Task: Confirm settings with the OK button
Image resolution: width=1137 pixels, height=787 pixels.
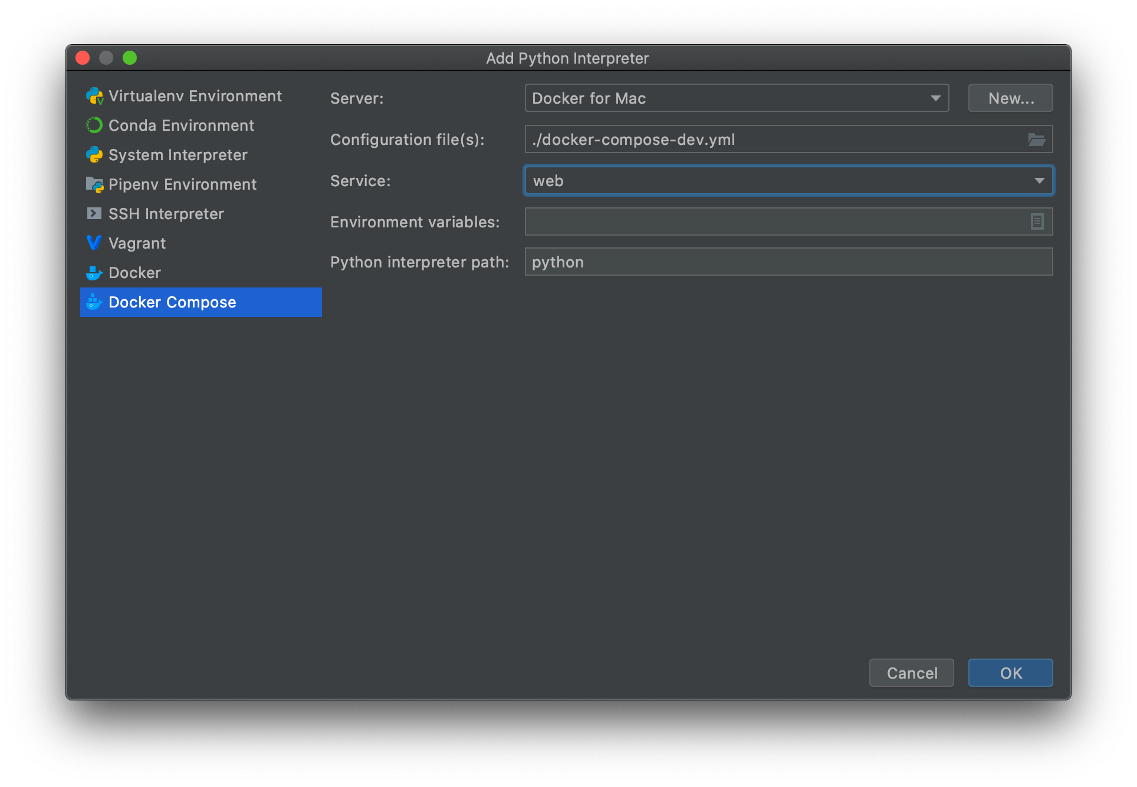Action: coord(1010,673)
